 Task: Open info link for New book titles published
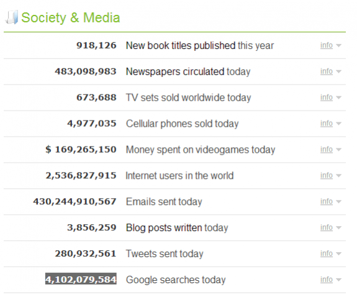tap(327, 45)
